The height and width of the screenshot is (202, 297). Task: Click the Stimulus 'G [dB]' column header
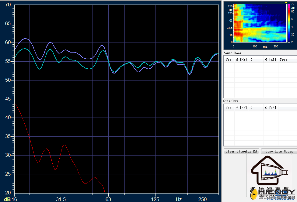click(271, 108)
